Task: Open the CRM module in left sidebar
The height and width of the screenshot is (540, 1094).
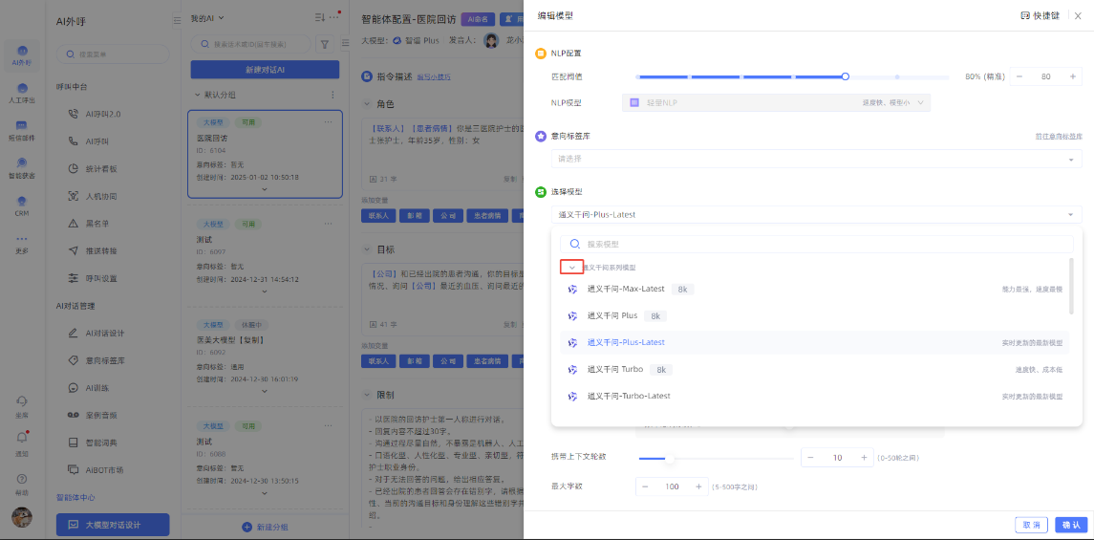Action: 21,205
